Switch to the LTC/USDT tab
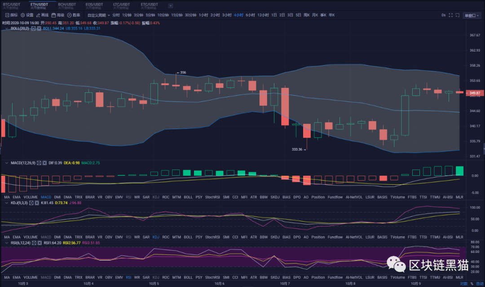 click(x=122, y=6)
